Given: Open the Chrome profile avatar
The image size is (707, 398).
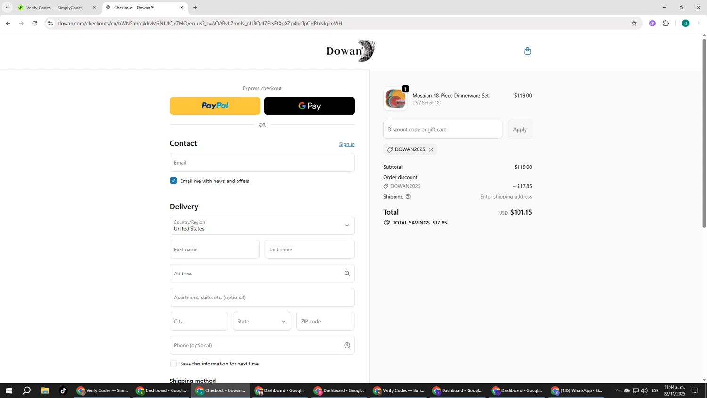Looking at the screenshot, I should click(685, 23).
